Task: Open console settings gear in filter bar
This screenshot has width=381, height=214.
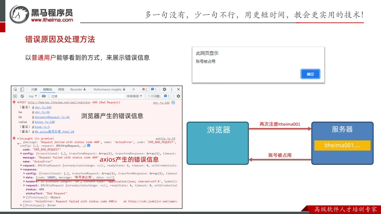Action: tap(178, 96)
